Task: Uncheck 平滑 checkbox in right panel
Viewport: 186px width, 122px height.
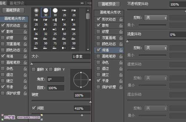Action: [99, 81]
